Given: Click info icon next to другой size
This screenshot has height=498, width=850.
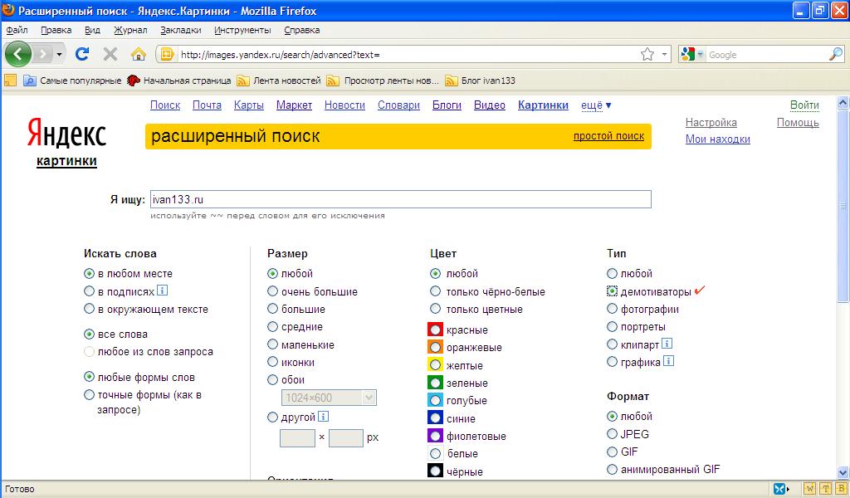Looking at the screenshot, I should 323,416.
